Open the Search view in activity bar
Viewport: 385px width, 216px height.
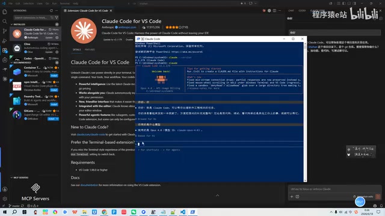[x=5, y=22]
